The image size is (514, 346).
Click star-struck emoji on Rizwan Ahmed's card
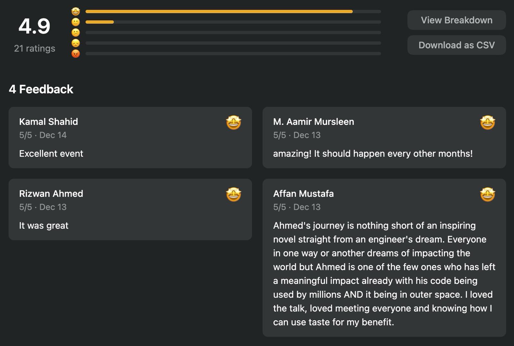234,195
